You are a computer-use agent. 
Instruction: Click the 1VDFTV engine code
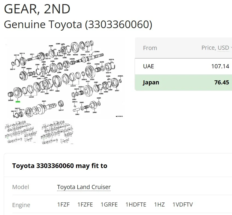(x=183, y=205)
